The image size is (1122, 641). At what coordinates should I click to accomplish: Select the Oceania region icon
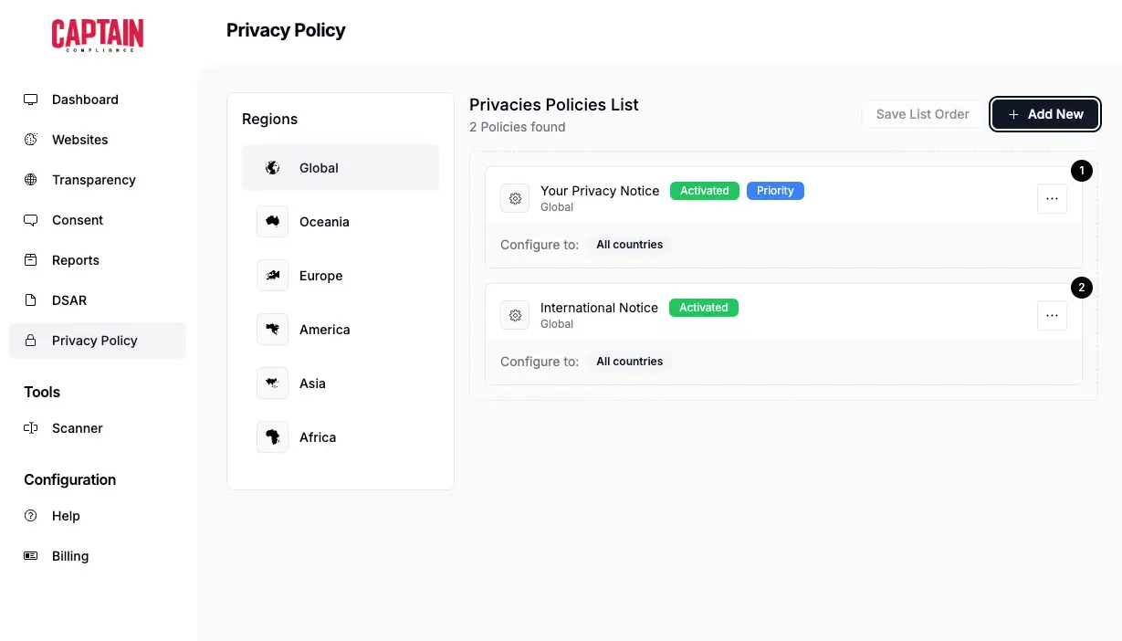pos(272,221)
